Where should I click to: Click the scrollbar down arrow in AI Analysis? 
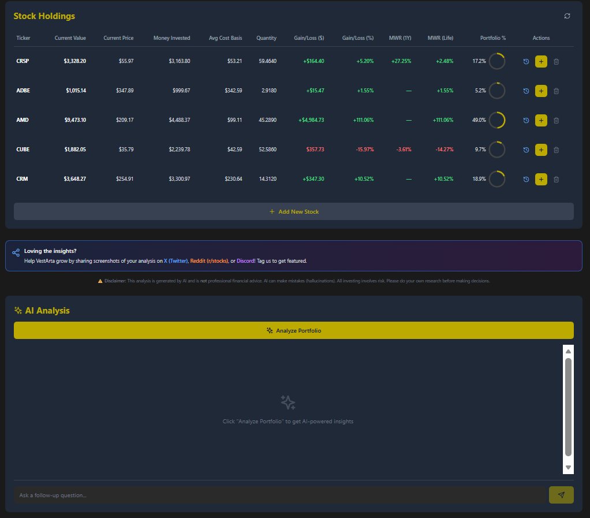[x=568, y=467]
